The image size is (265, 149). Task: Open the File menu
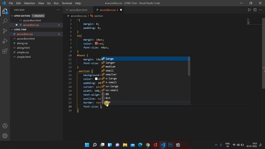coord(11,3)
